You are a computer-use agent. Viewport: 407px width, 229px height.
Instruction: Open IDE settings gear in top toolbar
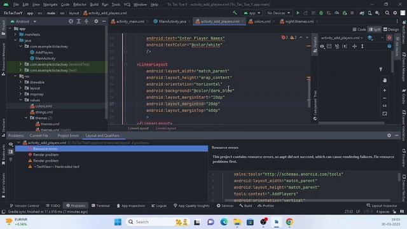pos(395,13)
